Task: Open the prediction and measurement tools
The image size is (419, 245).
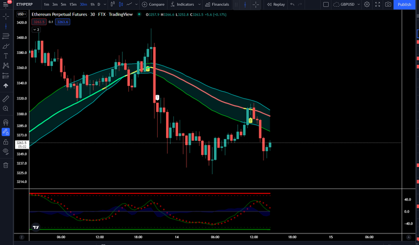Action: click(x=6, y=75)
